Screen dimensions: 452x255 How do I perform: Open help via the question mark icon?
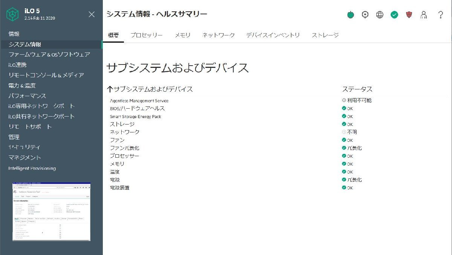tap(440, 15)
